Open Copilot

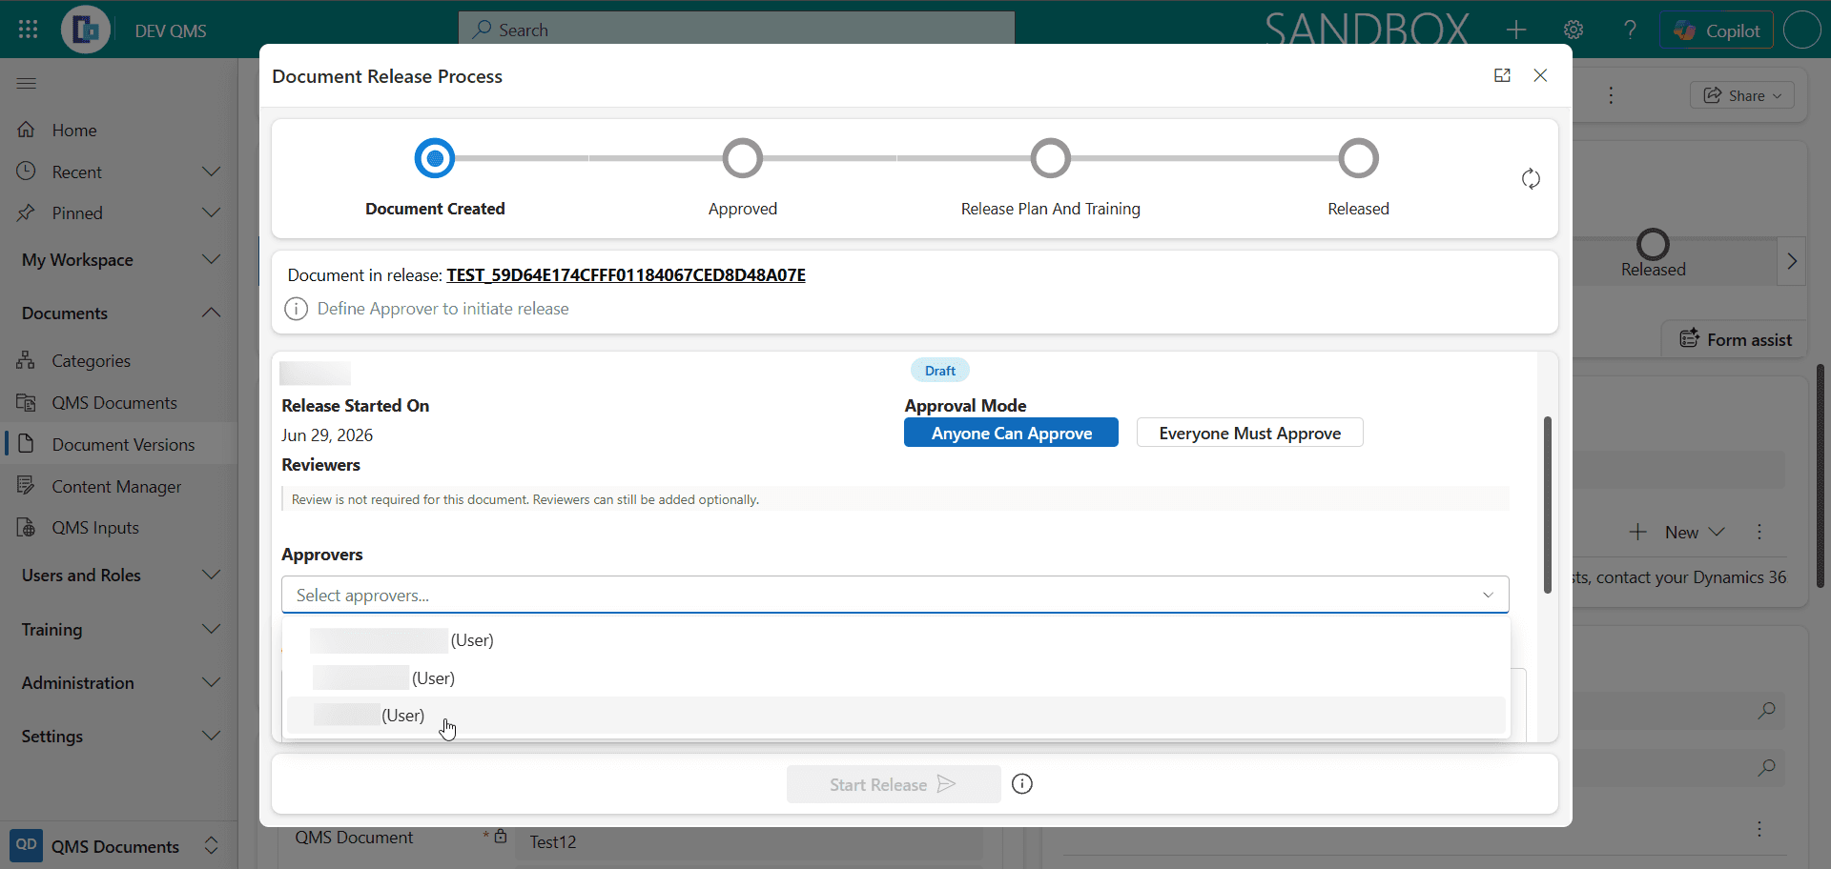point(1717,30)
